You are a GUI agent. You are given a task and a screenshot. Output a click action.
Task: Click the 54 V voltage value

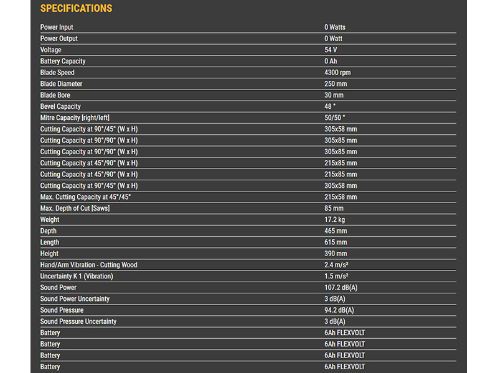pyautogui.click(x=331, y=50)
